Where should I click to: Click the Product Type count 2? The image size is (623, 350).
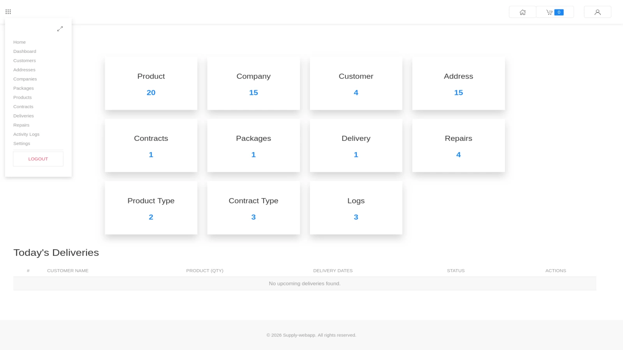point(151,217)
